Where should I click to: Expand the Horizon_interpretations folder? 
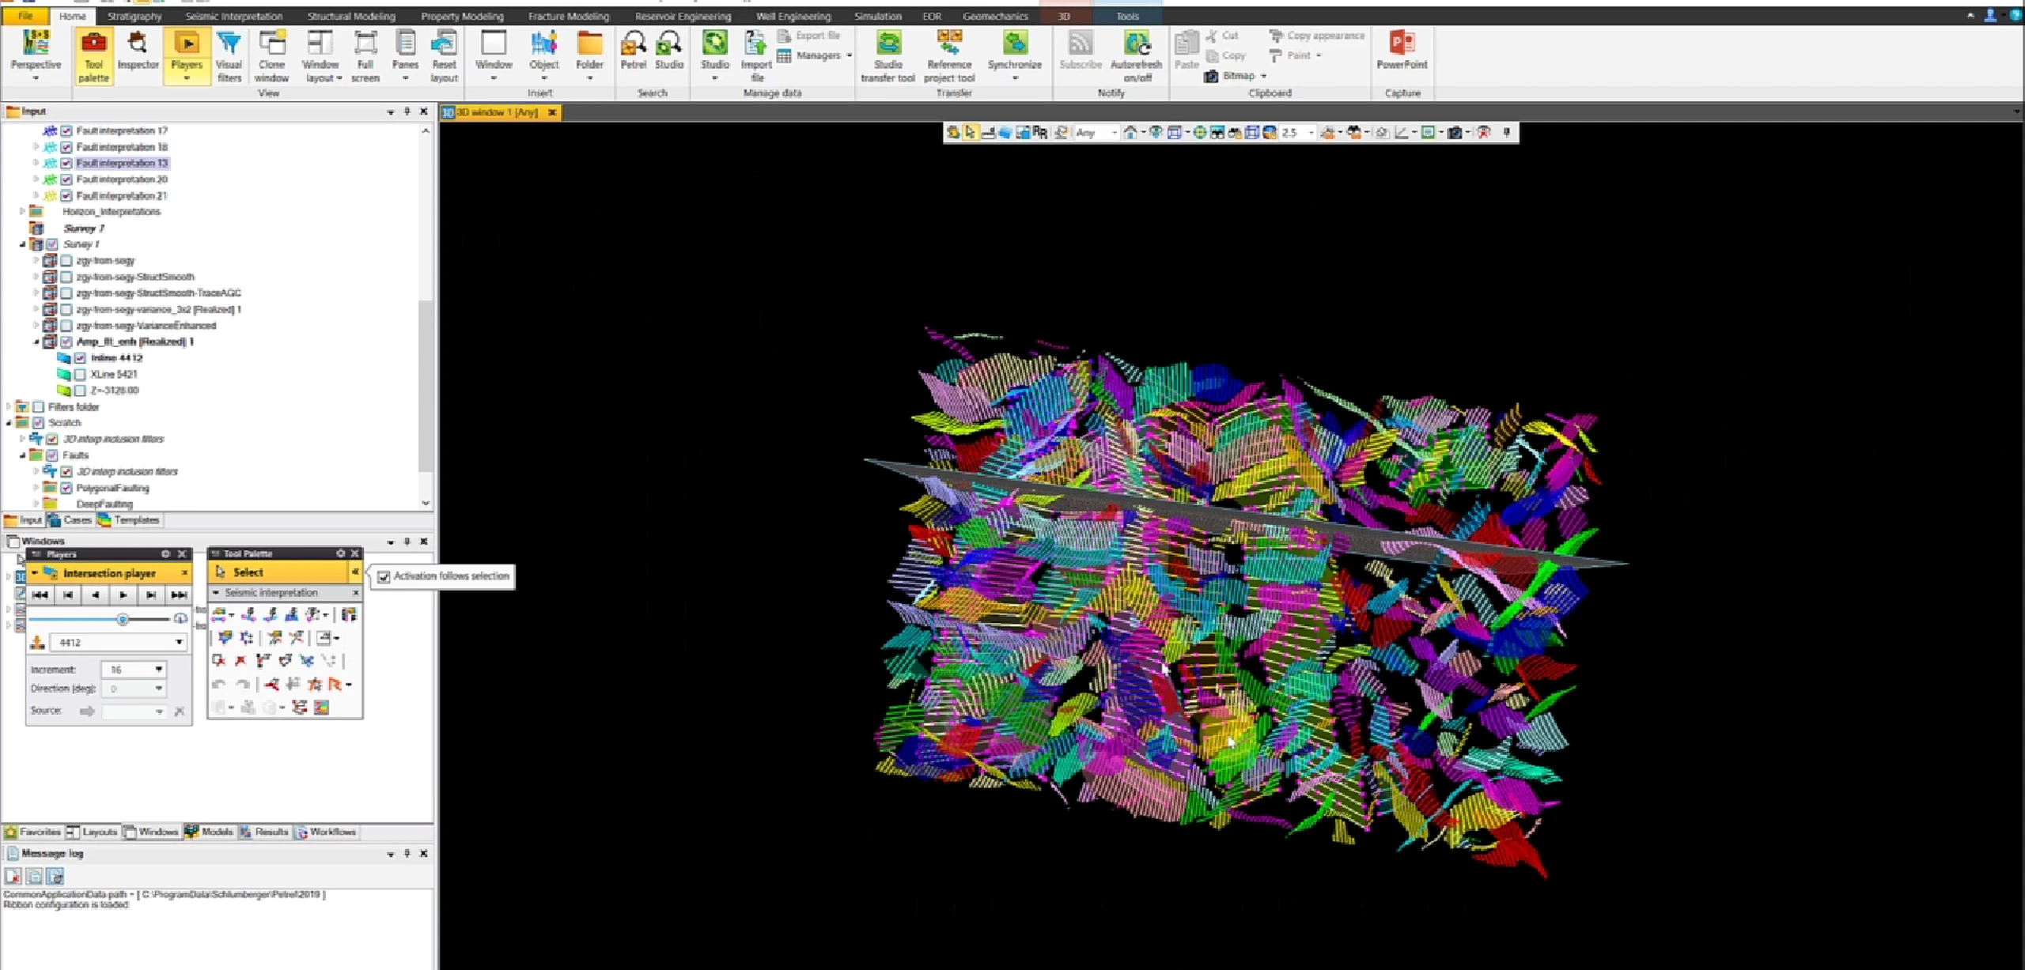[x=22, y=212]
